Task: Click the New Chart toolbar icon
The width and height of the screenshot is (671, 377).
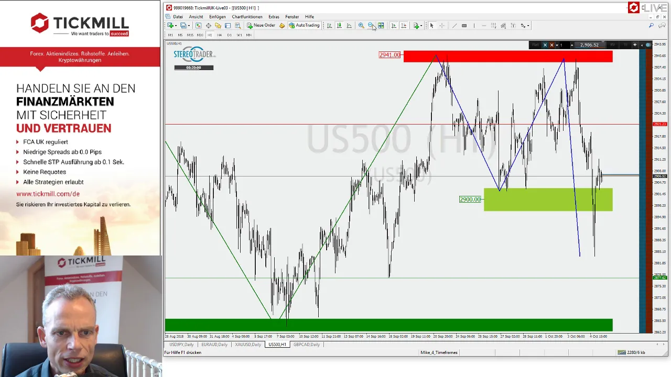Action: click(x=170, y=25)
